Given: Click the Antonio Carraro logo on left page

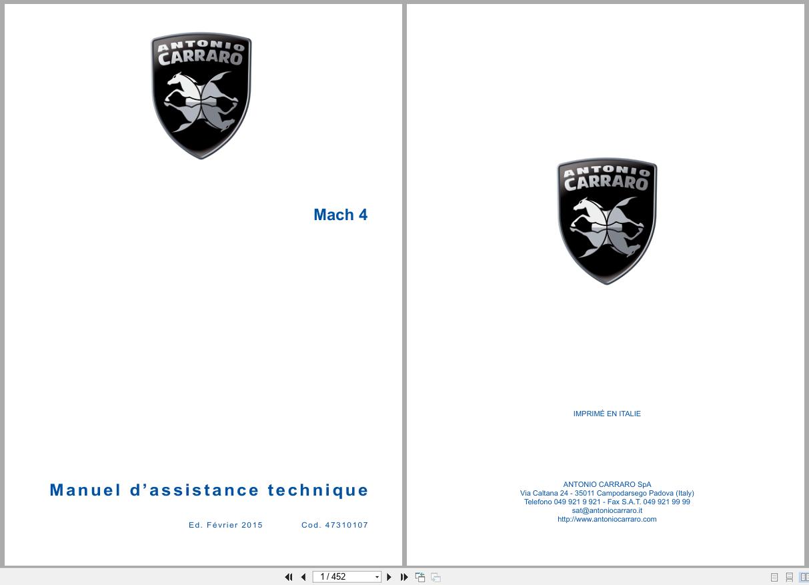Looking at the screenshot, I should tap(201, 96).
